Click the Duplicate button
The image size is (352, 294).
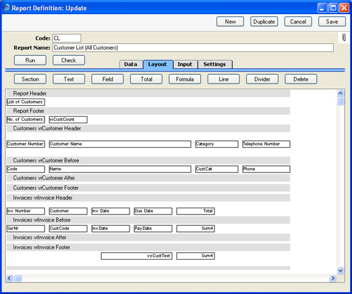264,22
